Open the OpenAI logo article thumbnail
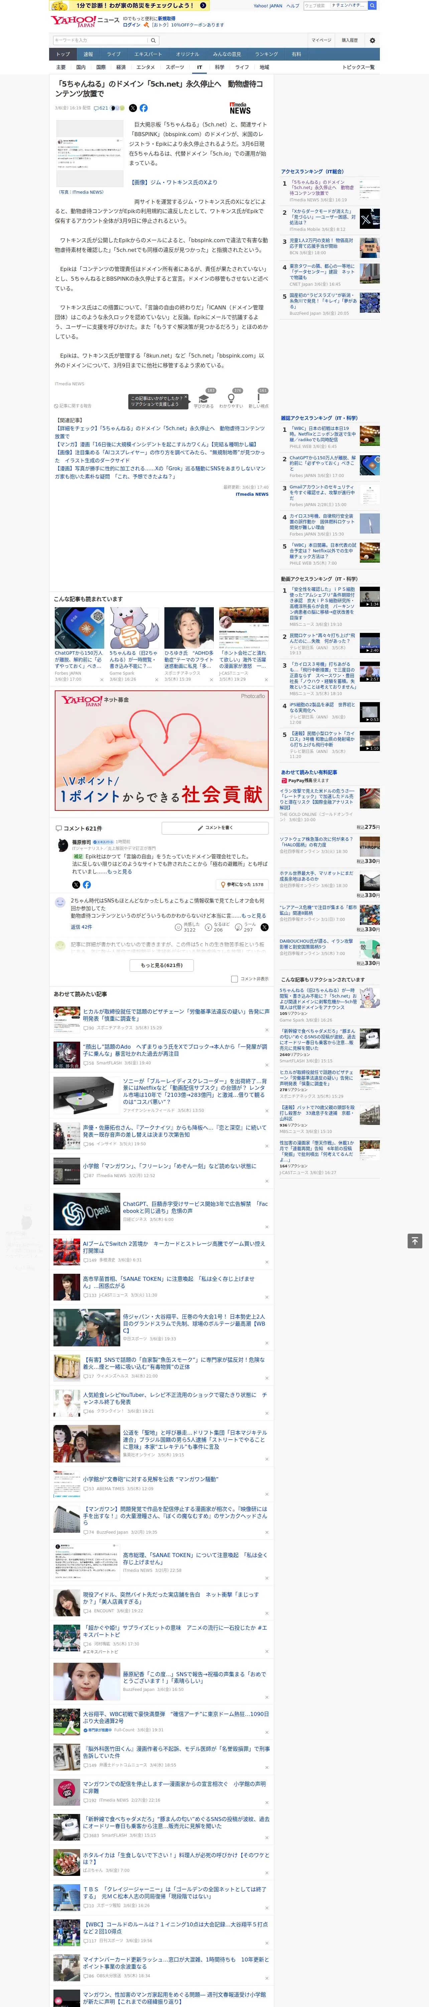The image size is (429, 2007). 87,1212
